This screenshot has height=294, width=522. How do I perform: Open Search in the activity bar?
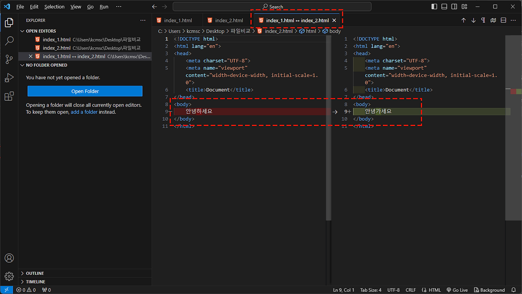point(9,41)
